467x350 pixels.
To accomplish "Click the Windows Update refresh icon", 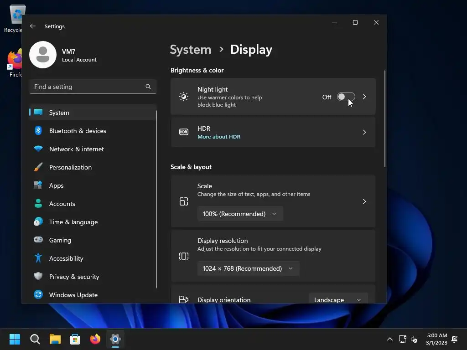I will [38, 295].
